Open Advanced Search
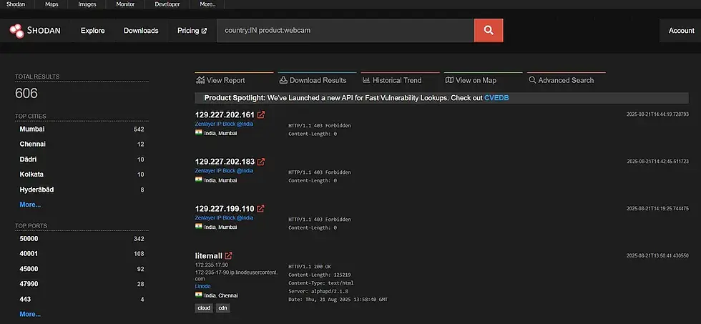The height and width of the screenshot is (324, 701). 566,80
